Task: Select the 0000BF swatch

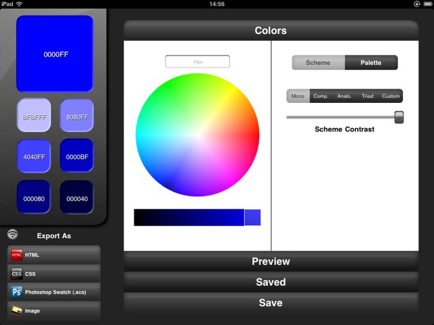Action: click(x=77, y=156)
